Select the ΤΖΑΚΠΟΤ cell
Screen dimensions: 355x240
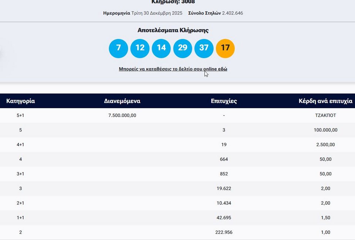(325, 115)
